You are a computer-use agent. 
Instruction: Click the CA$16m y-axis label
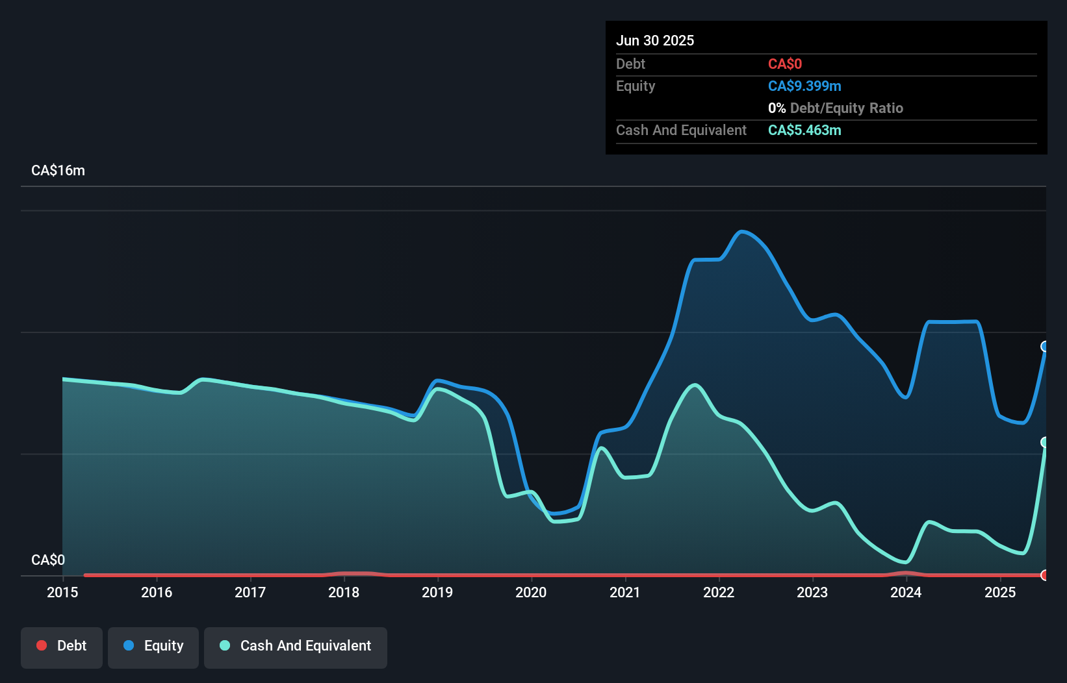(58, 171)
